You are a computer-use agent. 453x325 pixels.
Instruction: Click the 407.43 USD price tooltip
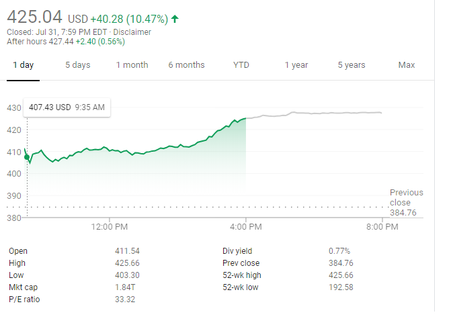66,107
